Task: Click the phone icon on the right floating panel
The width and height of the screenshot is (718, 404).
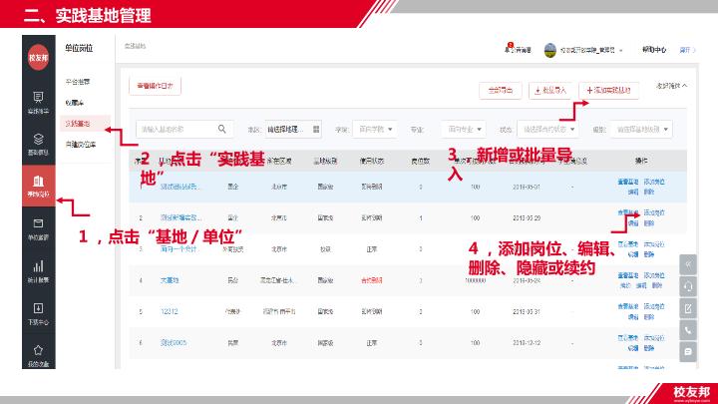Action: 687,328
